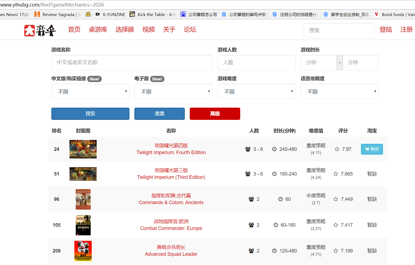
Task: Open the Kick the Table bookmark icon
Action: click(x=132, y=14)
